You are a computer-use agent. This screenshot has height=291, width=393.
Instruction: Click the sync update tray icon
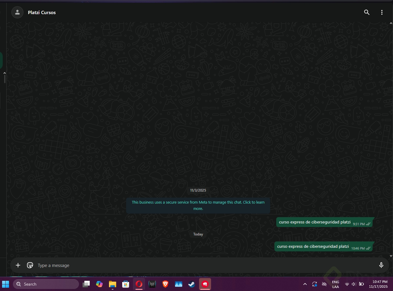(315, 284)
